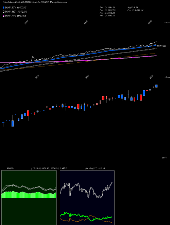170x225 pixels.
Task: Click the ADX '(14 day) 57, +32, -9' text
Action: pyautogui.click(x=95, y=168)
